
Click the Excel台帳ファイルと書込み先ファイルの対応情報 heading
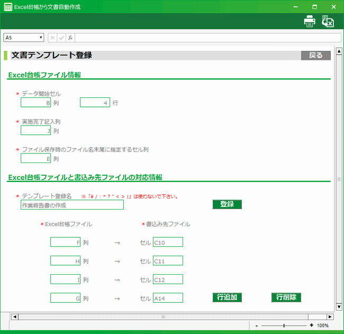pos(85,177)
